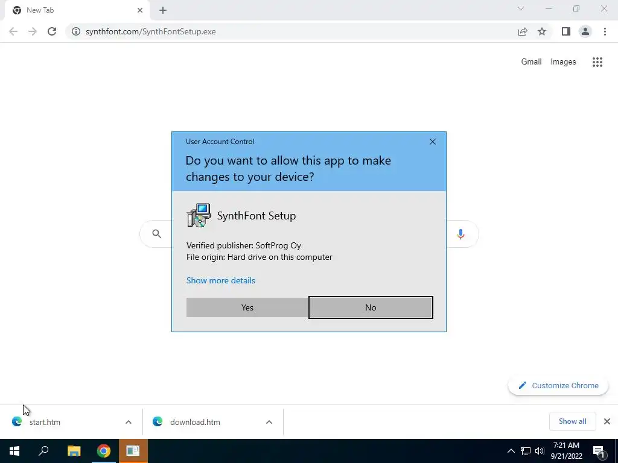
Task: Open a new tab with plus button
Action: click(163, 10)
